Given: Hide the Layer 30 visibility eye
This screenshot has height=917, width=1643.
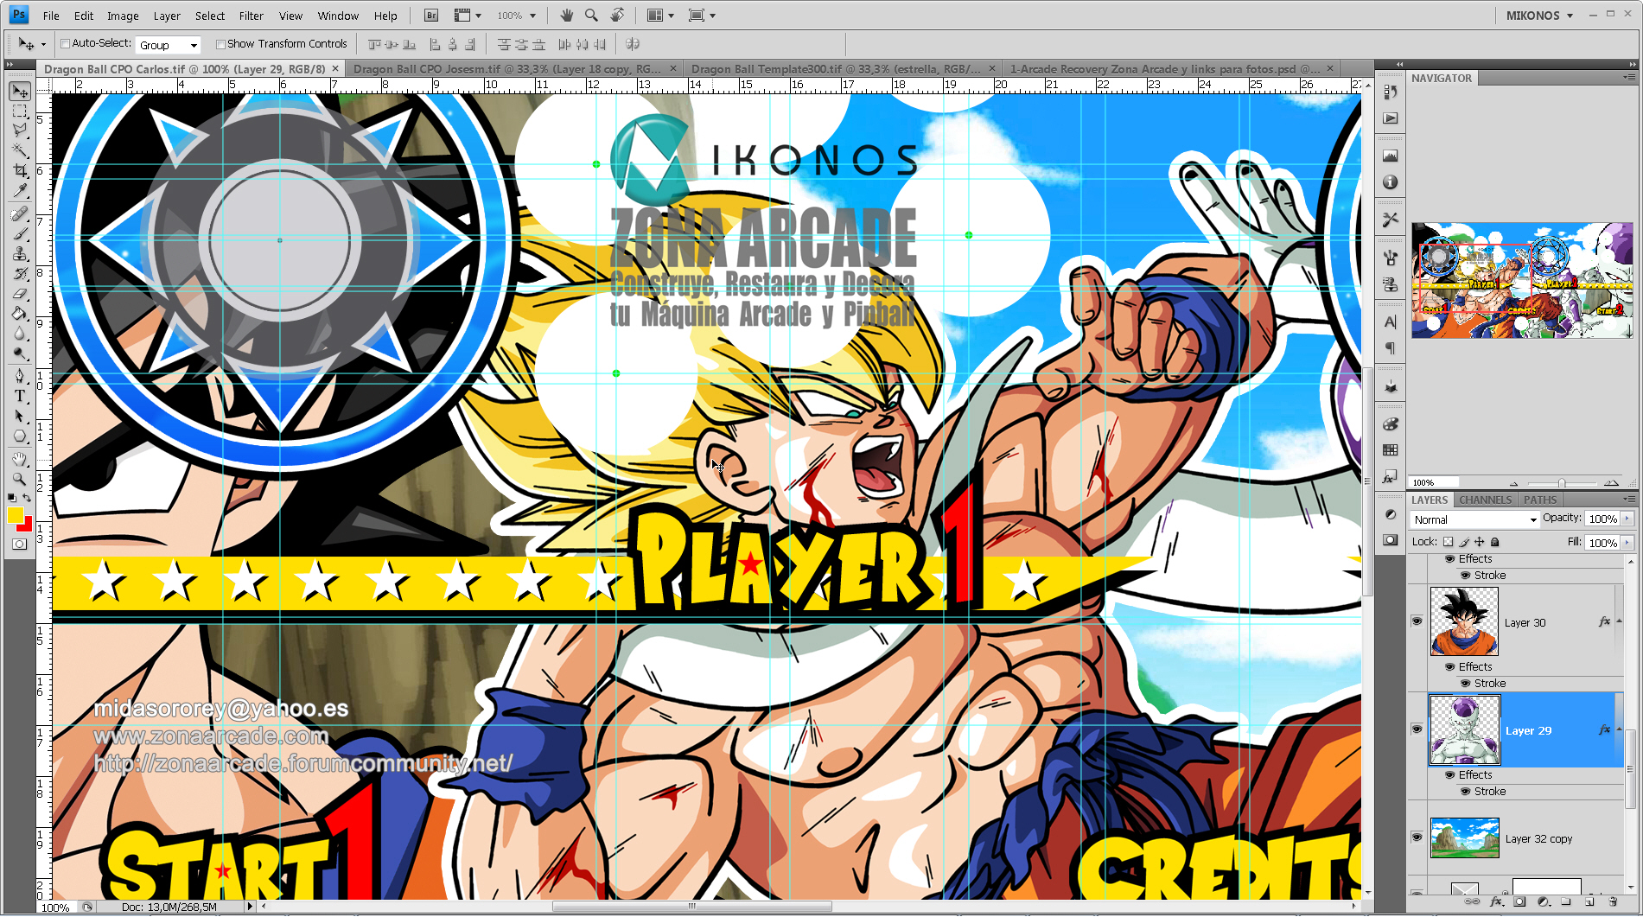Looking at the screenshot, I should 1417,621.
